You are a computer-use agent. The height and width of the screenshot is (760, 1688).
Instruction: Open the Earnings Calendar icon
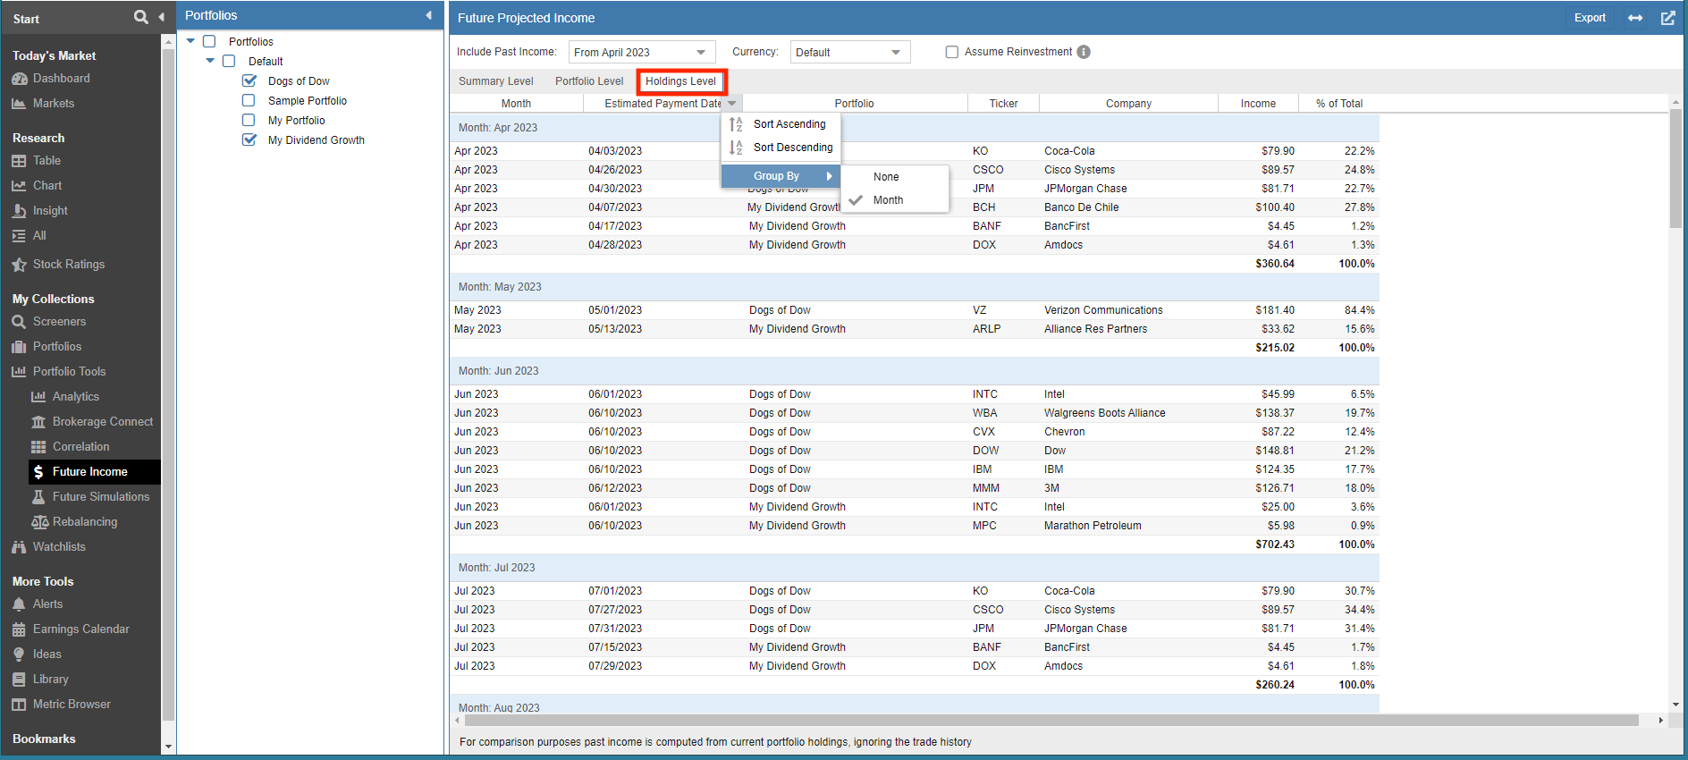point(19,629)
